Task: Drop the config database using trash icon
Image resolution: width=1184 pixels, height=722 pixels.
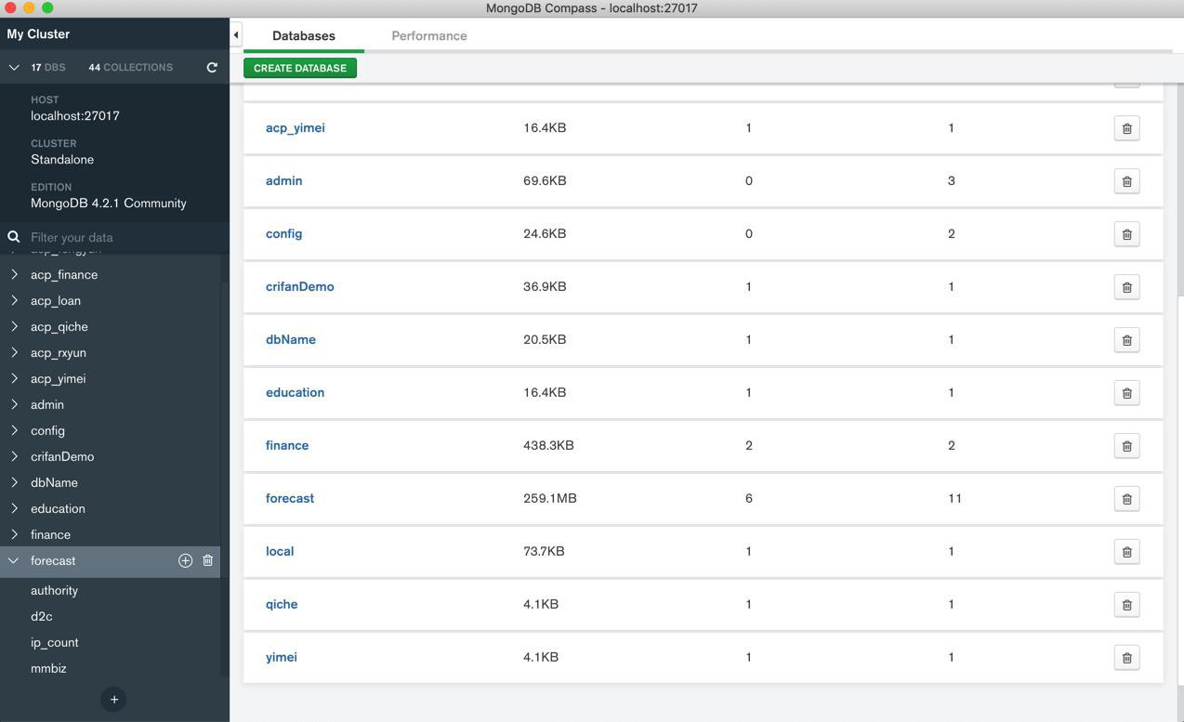Action: (1126, 234)
